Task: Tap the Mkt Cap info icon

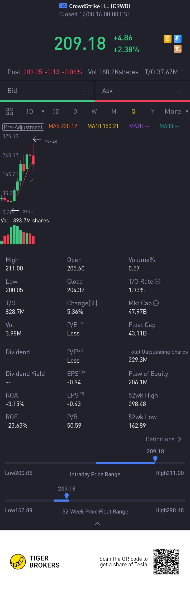Action: pyautogui.click(x=156, y=303)
